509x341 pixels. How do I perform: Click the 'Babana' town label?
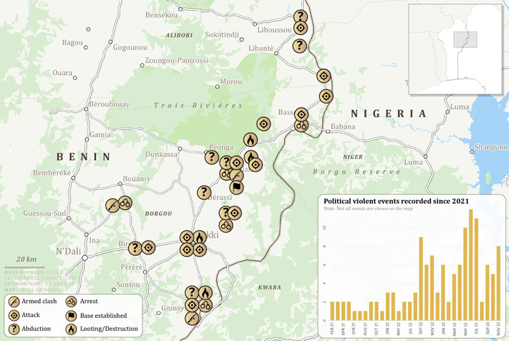point(342,127)
